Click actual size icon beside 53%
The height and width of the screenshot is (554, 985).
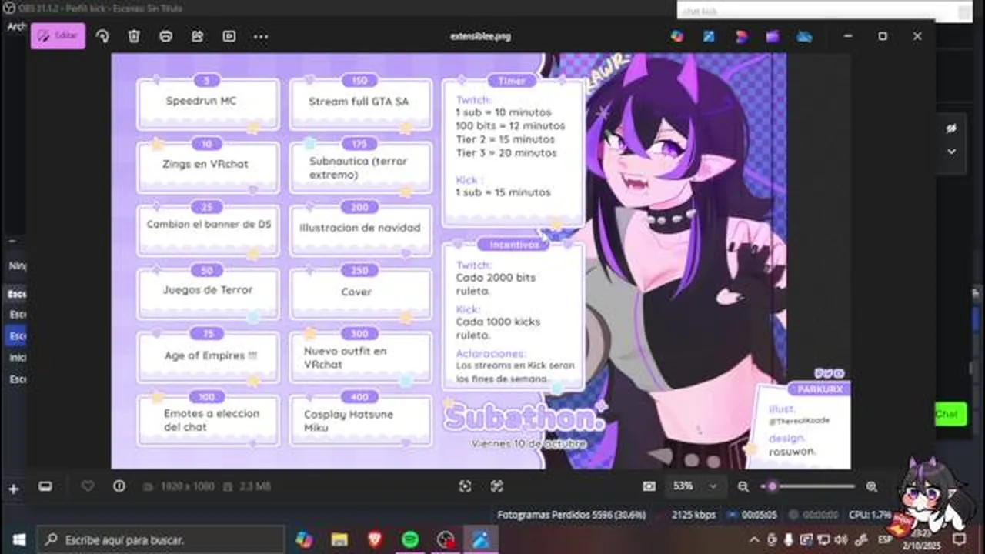(649, 486)
